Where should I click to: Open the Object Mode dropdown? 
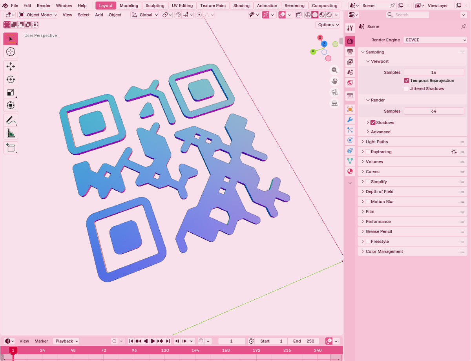pyautogui.click(x=38, y=15)
